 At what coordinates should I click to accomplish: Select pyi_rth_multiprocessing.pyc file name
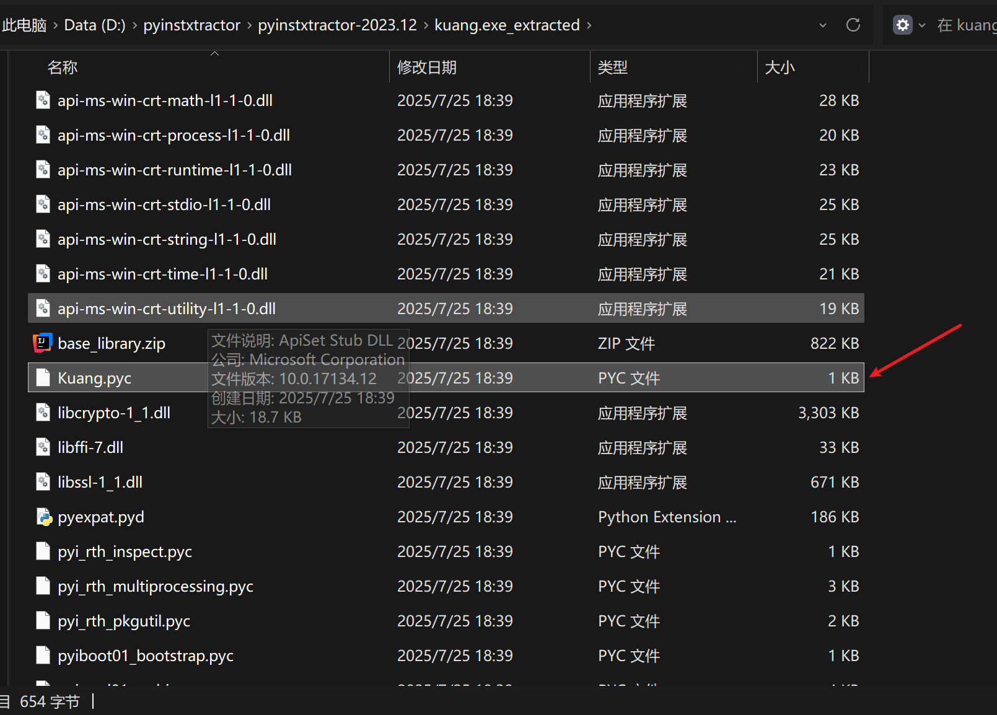click(156, 586)
